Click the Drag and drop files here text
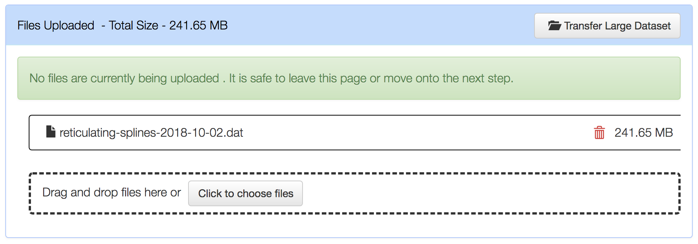The image size is (698, 244). click(x=111, y=193)
